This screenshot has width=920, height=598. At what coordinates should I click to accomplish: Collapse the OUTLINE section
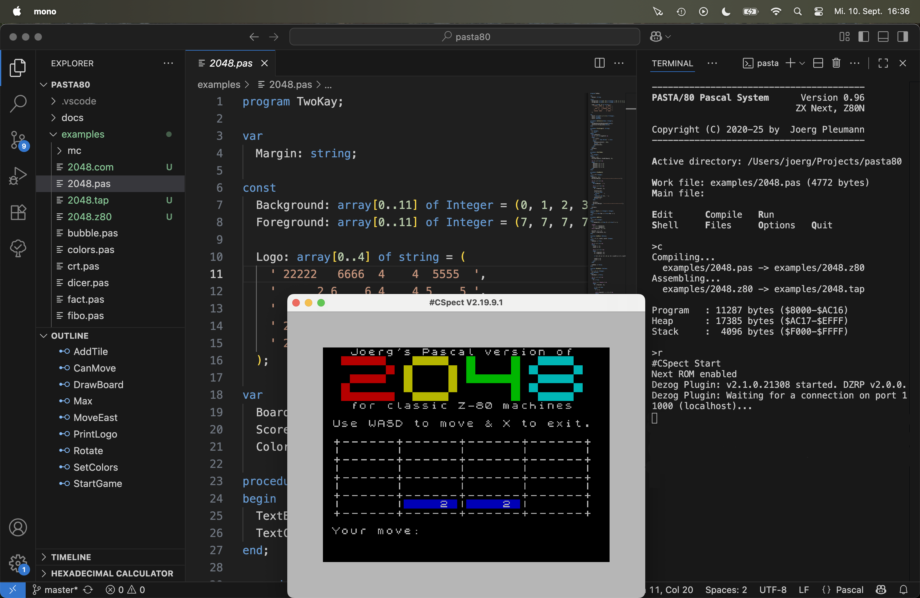coord(110,336)
